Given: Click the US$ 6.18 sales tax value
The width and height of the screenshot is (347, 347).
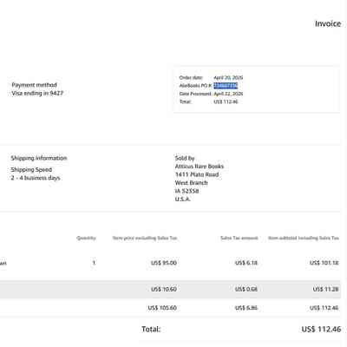Looking at the screenshot, I should pos(246,263).
